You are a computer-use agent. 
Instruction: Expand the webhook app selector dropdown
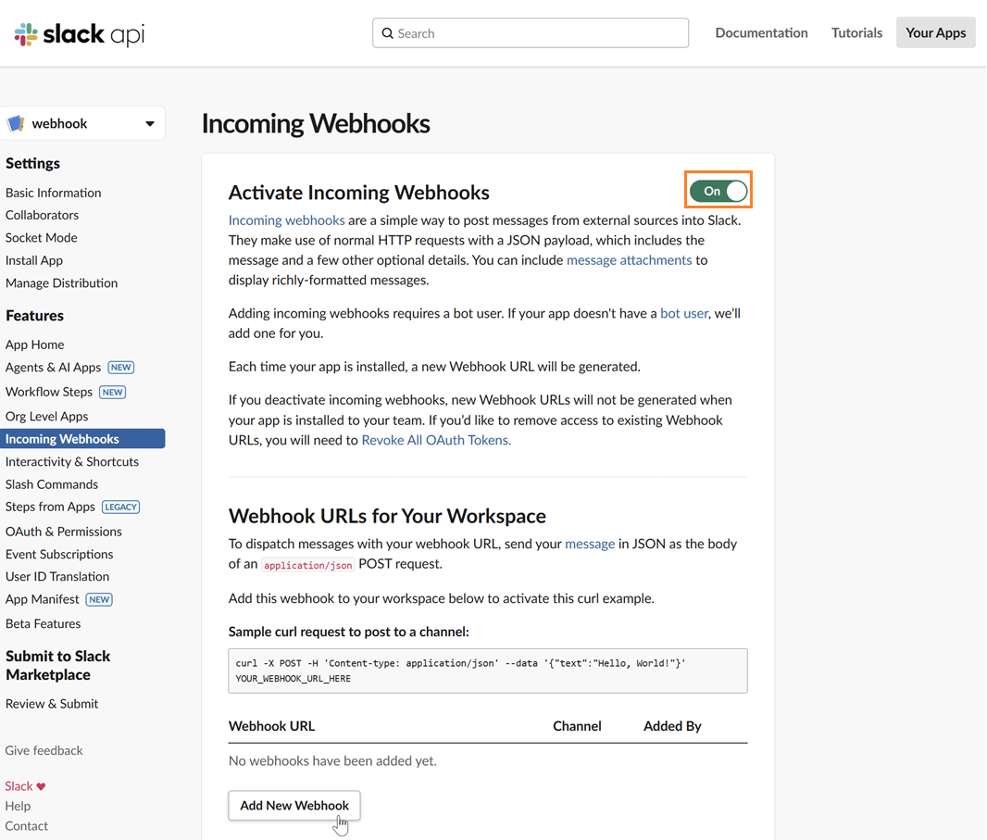pyautogui.click(x=150, y=122)
